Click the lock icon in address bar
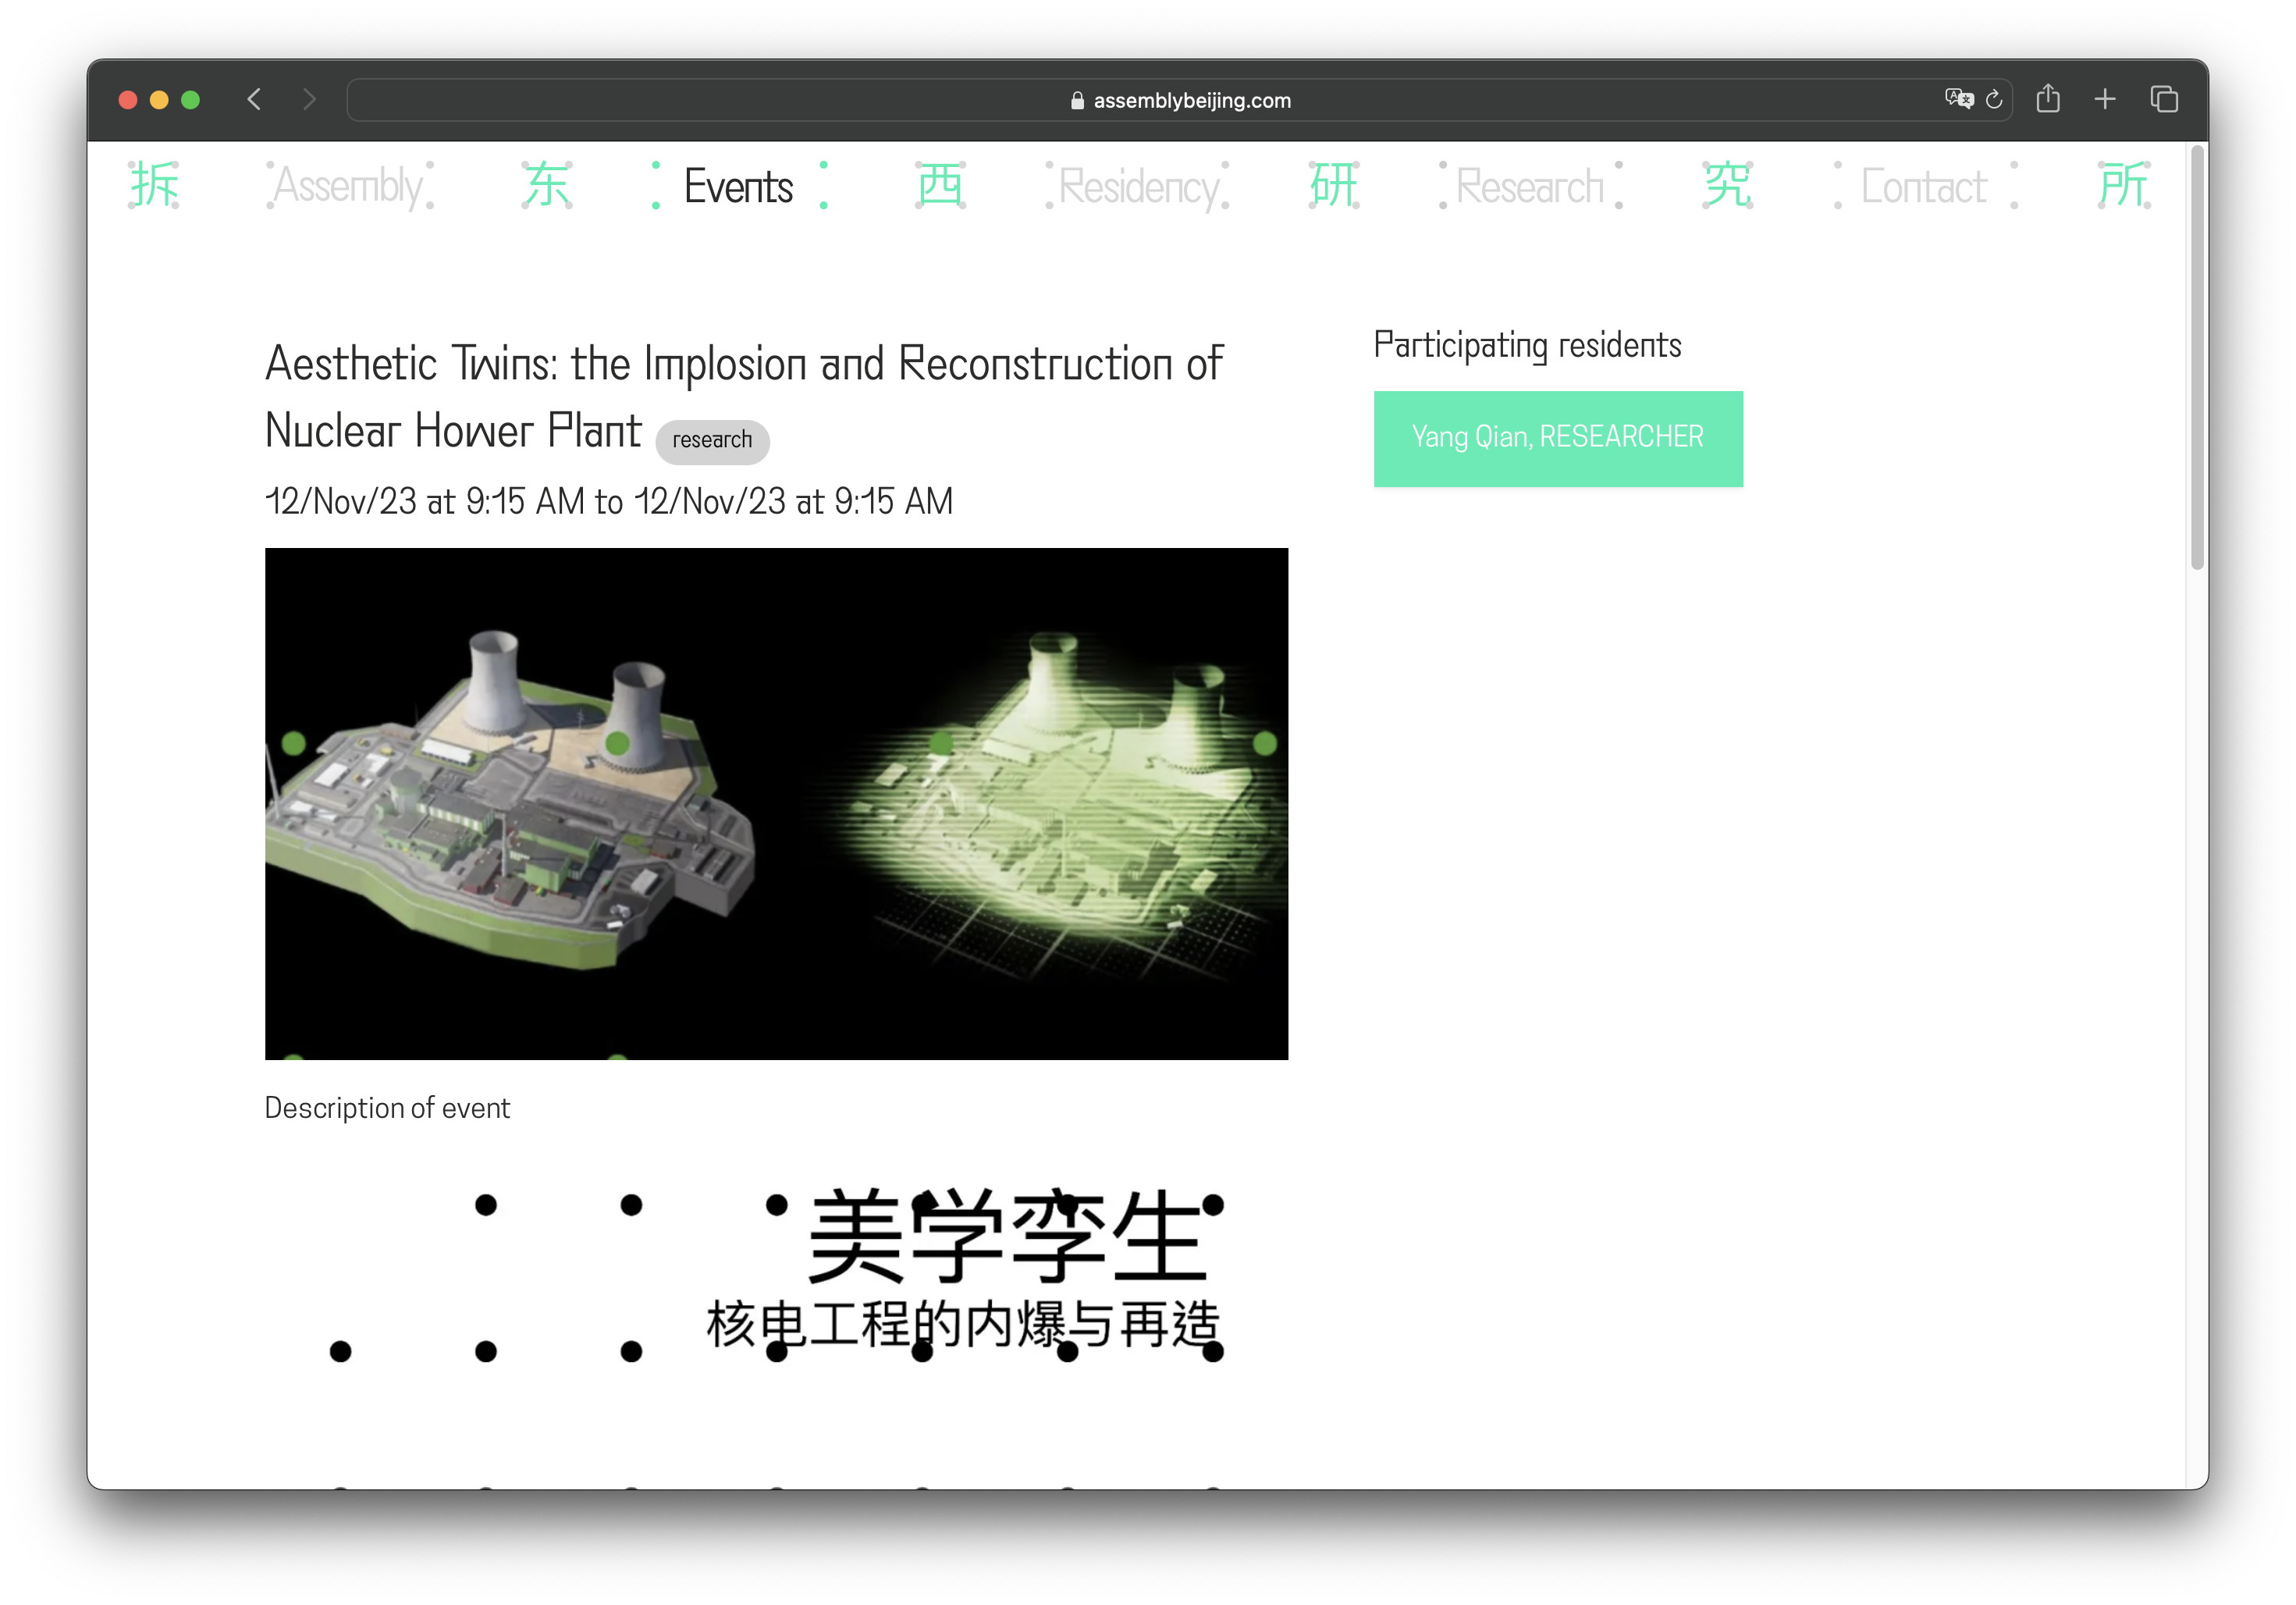 point(1077,100)
